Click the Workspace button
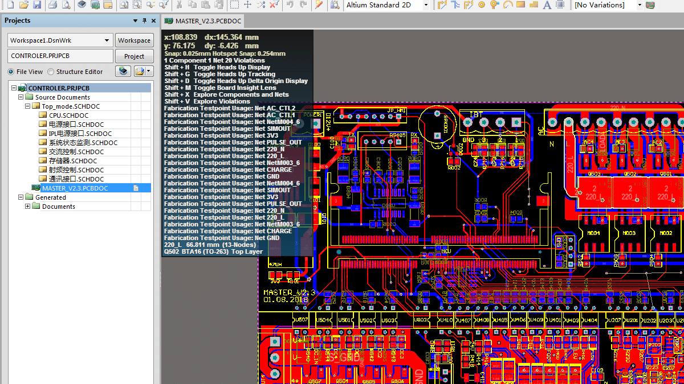 (x=134, y=40)
